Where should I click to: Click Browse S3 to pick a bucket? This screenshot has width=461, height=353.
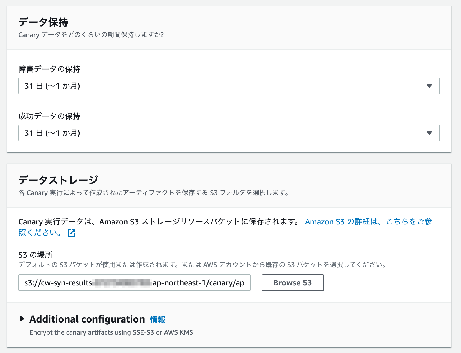[x=293, y=283]
